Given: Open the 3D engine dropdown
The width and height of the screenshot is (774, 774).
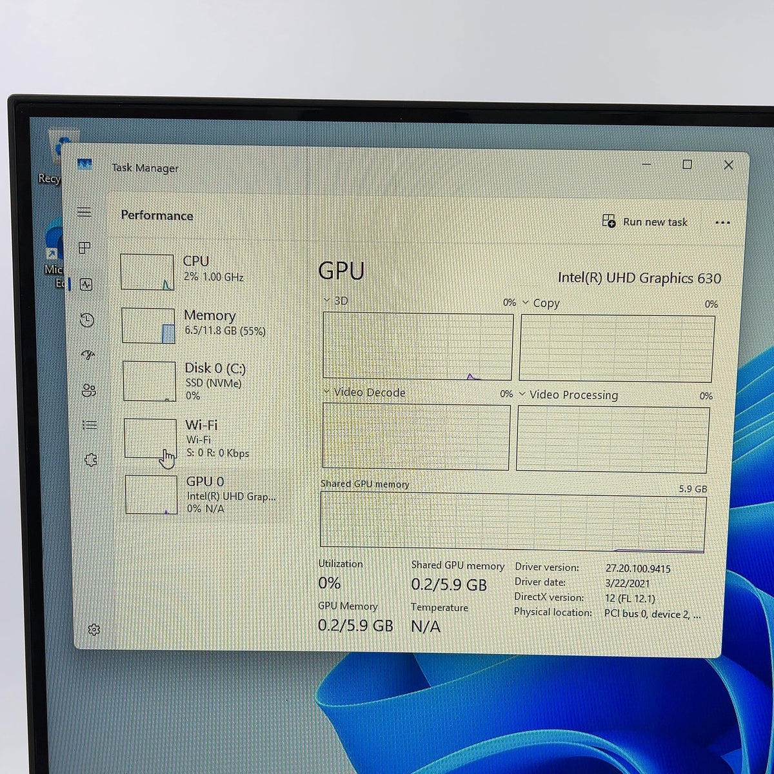Looking at the screenshot, I should click(x=336, y=301).
